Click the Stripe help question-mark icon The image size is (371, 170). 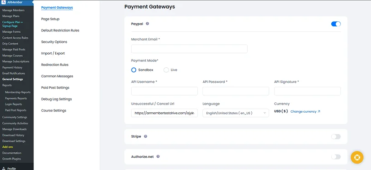145,136
